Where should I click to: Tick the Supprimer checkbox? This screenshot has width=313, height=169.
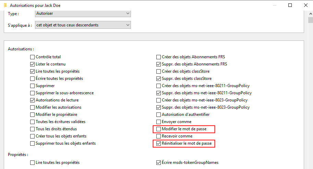pyautogui.click(x=32, y=86)
